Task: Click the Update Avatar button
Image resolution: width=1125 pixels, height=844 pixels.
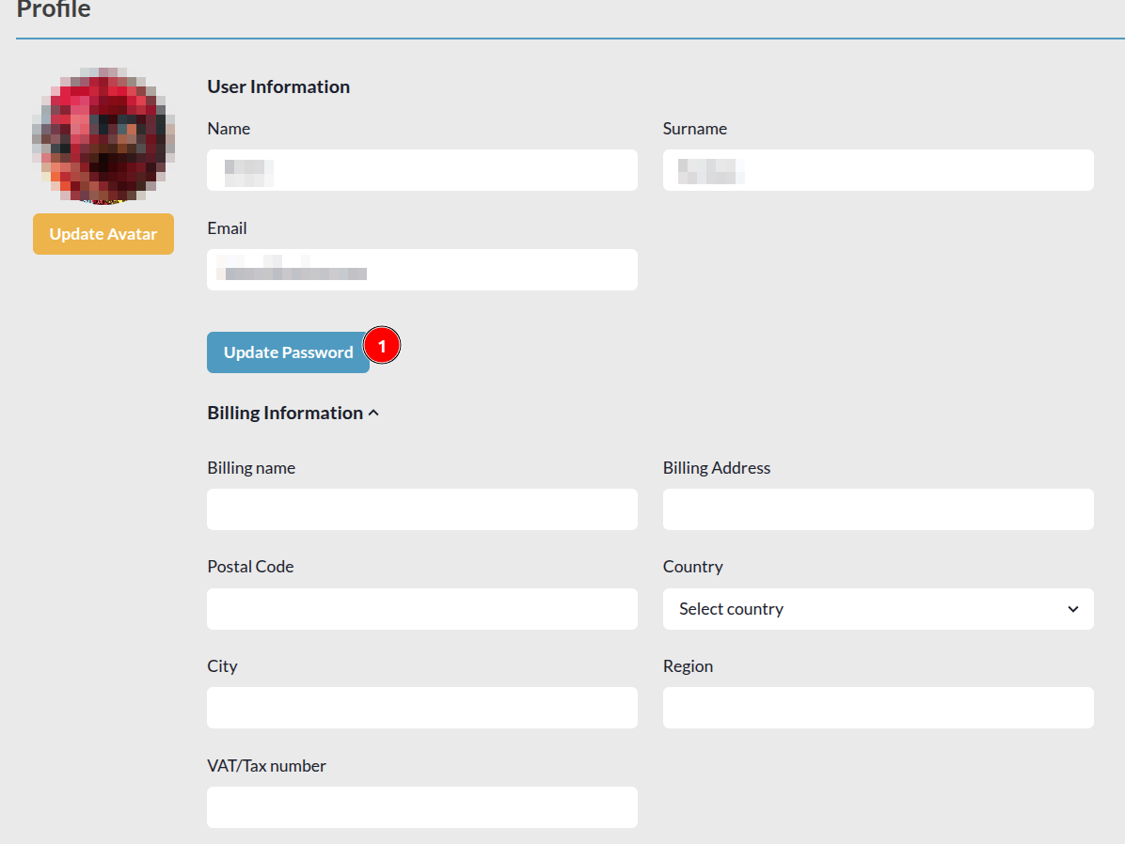Action: pos(103,234)
